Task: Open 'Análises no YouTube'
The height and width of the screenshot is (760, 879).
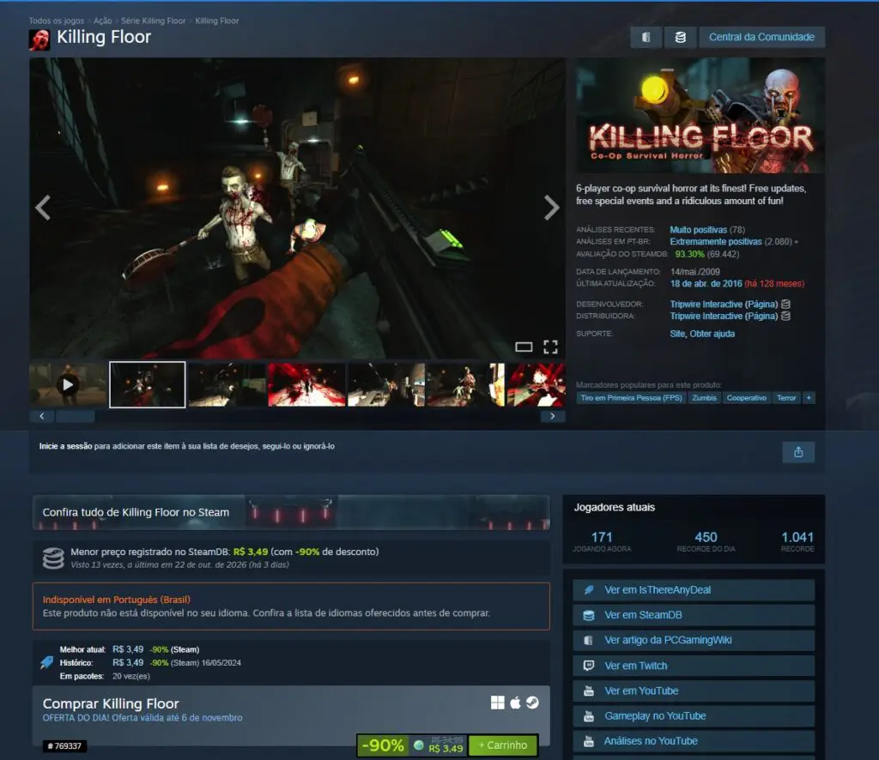Action: click(694, 741)
